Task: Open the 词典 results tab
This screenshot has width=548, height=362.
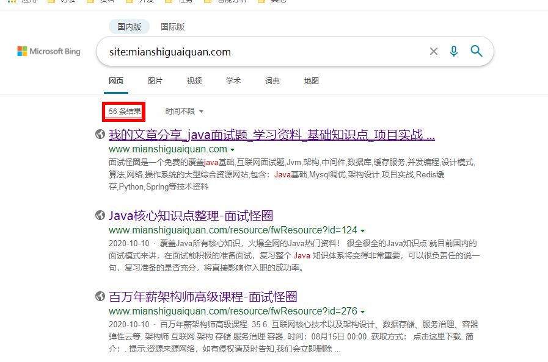Action: point(272,81)
